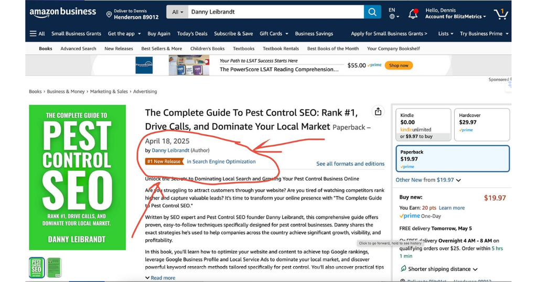
Task: Click the search magnifier button
Action: click(372, 12)
